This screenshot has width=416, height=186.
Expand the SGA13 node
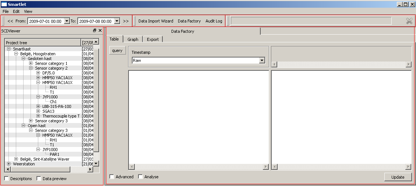pos(38,111)
